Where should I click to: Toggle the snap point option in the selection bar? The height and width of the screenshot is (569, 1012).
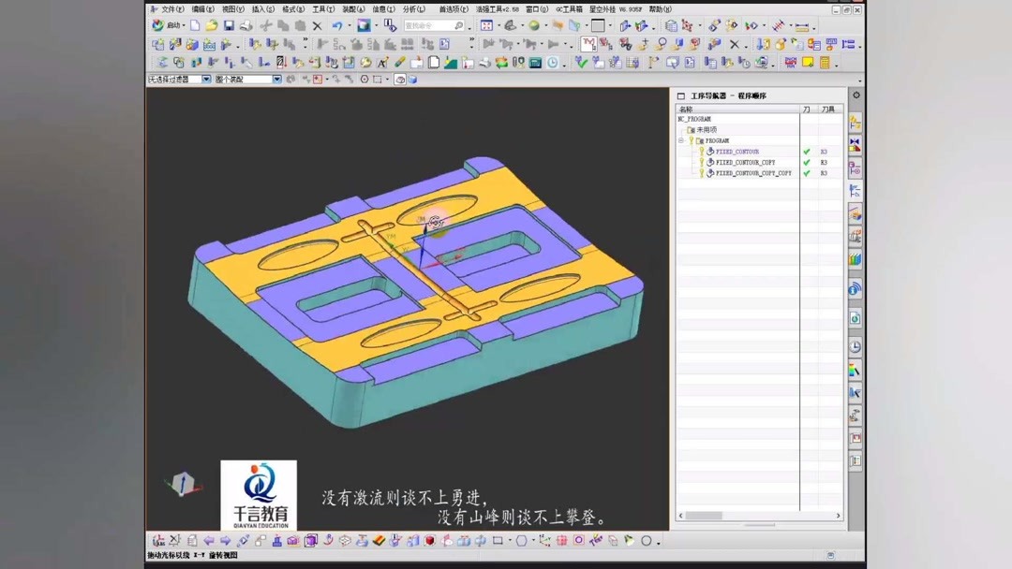click(317, 80)
